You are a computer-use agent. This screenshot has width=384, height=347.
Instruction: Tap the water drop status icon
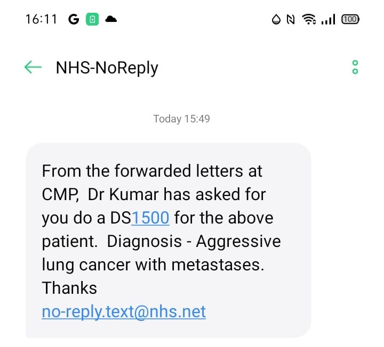coord(276,20)
